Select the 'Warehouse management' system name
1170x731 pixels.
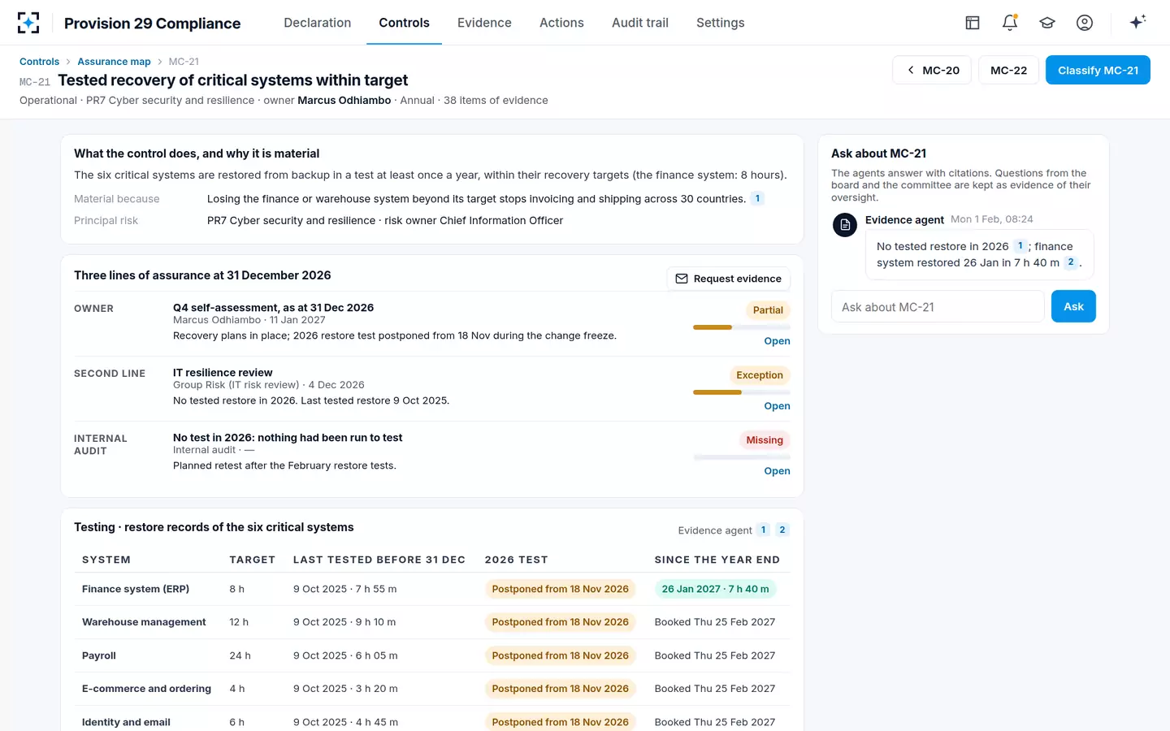click(x=144, y=622)
